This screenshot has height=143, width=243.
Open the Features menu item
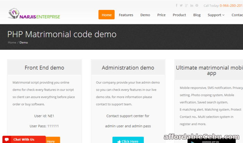[x=126, y=15]
